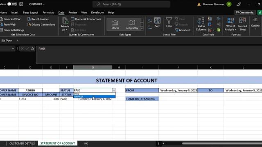262x147 pixels.
Task: Select the F-233 invoice cell
Action: click(30, 99)
